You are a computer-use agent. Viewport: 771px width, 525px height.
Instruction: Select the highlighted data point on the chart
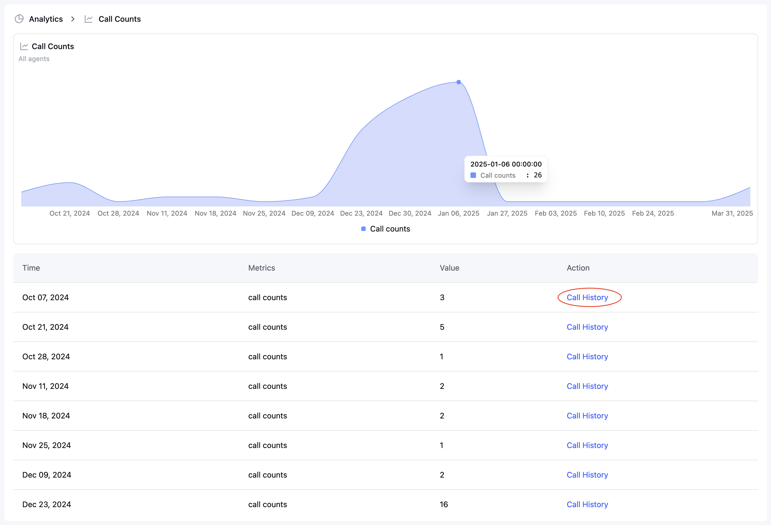pos(458,82)
